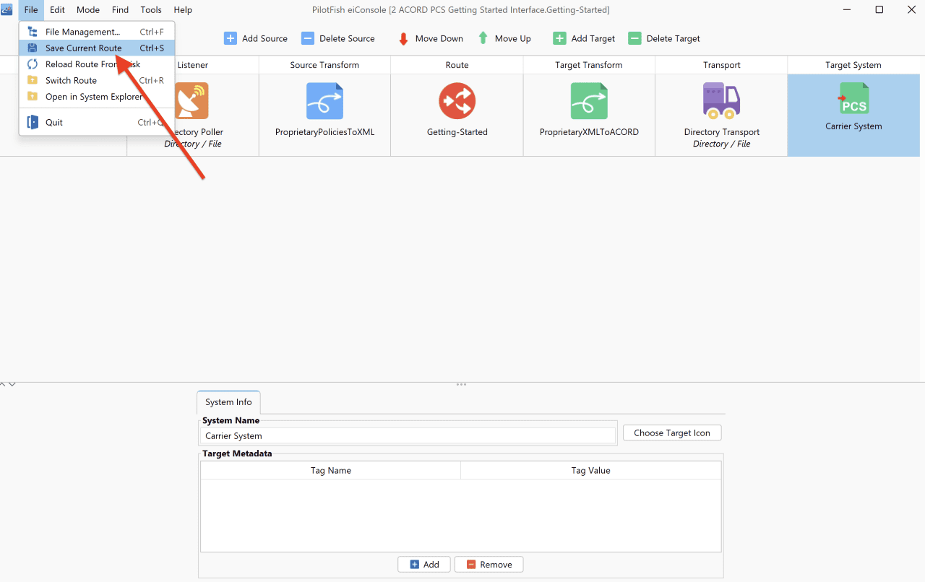925x582 pixels.
Task: Open the File menu
Action: coord(30,10)
